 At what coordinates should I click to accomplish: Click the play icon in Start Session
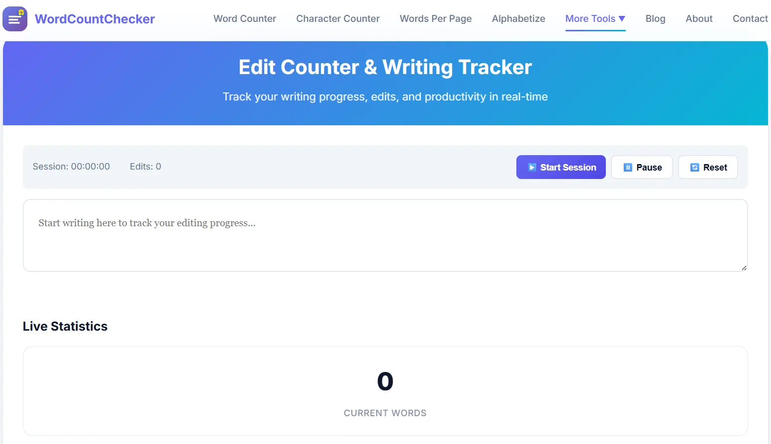532,168
